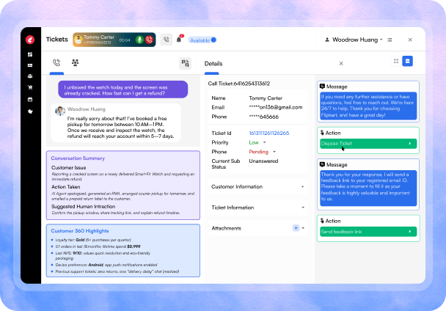Open the shopping cart icon in the sidebar
Screen dimensions: 446x311
pyautogui.click(x=30, y=87)
